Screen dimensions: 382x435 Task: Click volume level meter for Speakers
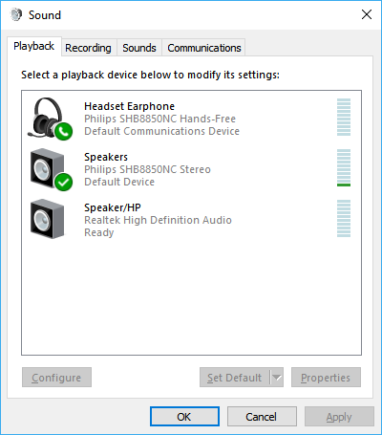(x=344, y=167)
